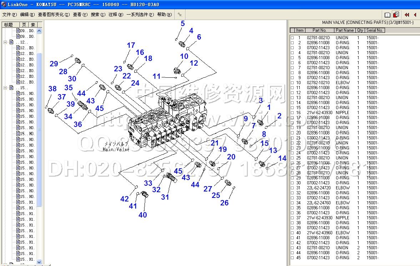
Task: Collapse the '..15..' tree node
Action: coord(5,88)
